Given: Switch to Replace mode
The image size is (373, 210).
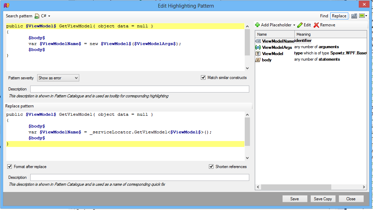Looking at the screenshot, I should click(x=339, y=16).
